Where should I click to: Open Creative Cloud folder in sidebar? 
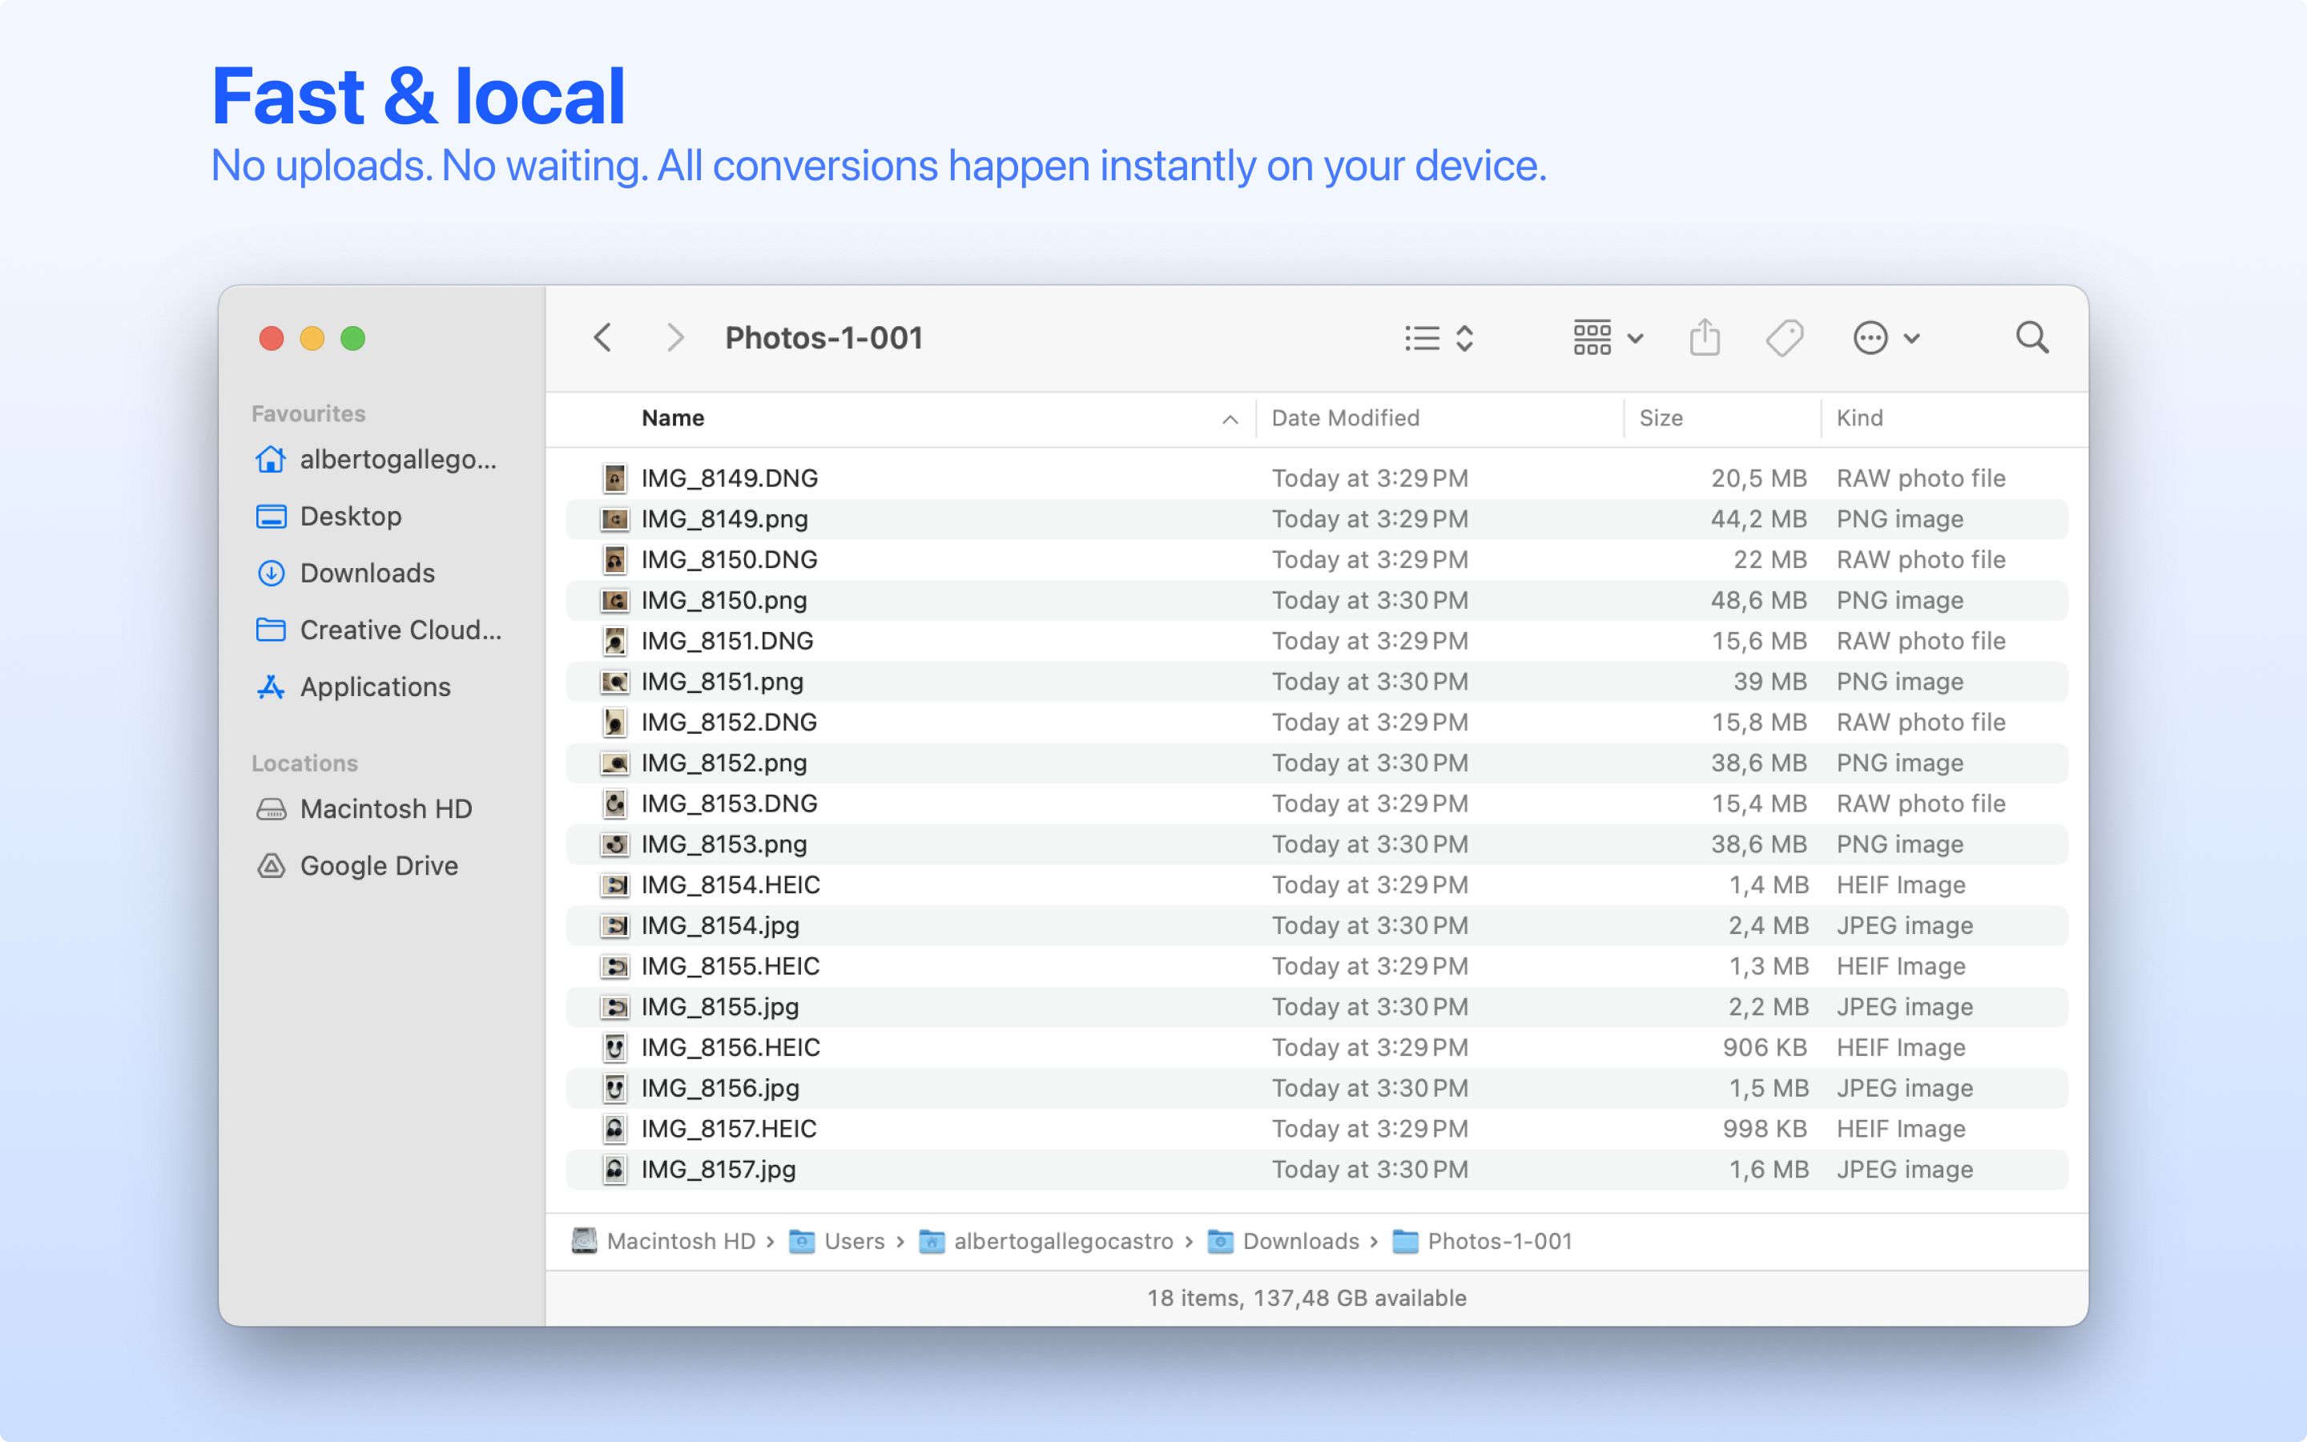point(380,630)
